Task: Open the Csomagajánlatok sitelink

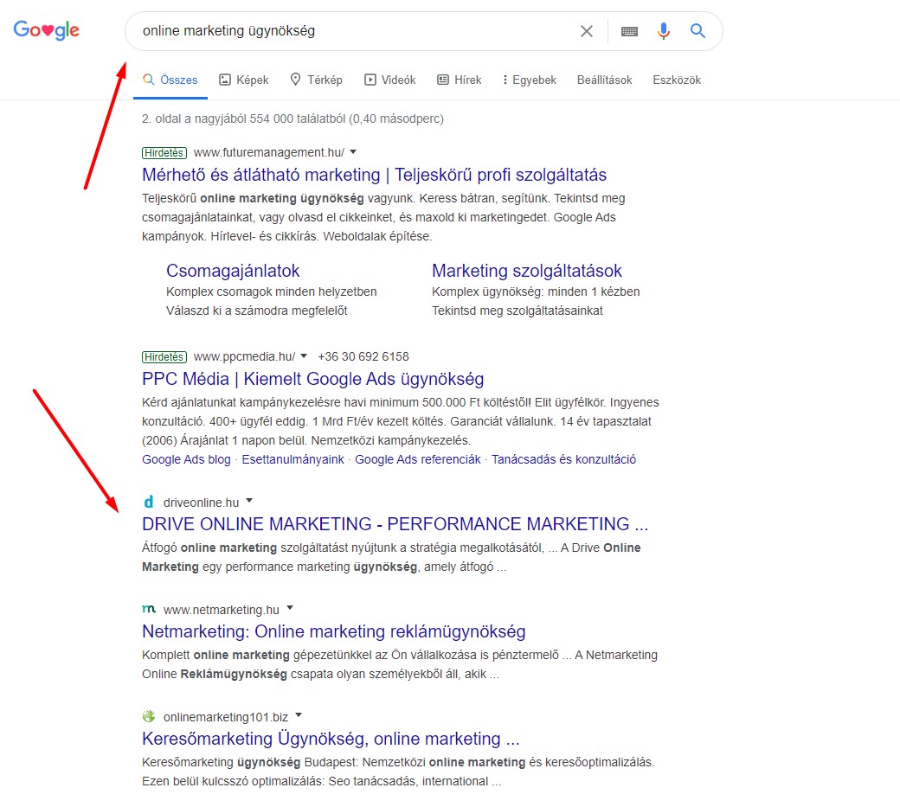Action: (x=233, y=271)
